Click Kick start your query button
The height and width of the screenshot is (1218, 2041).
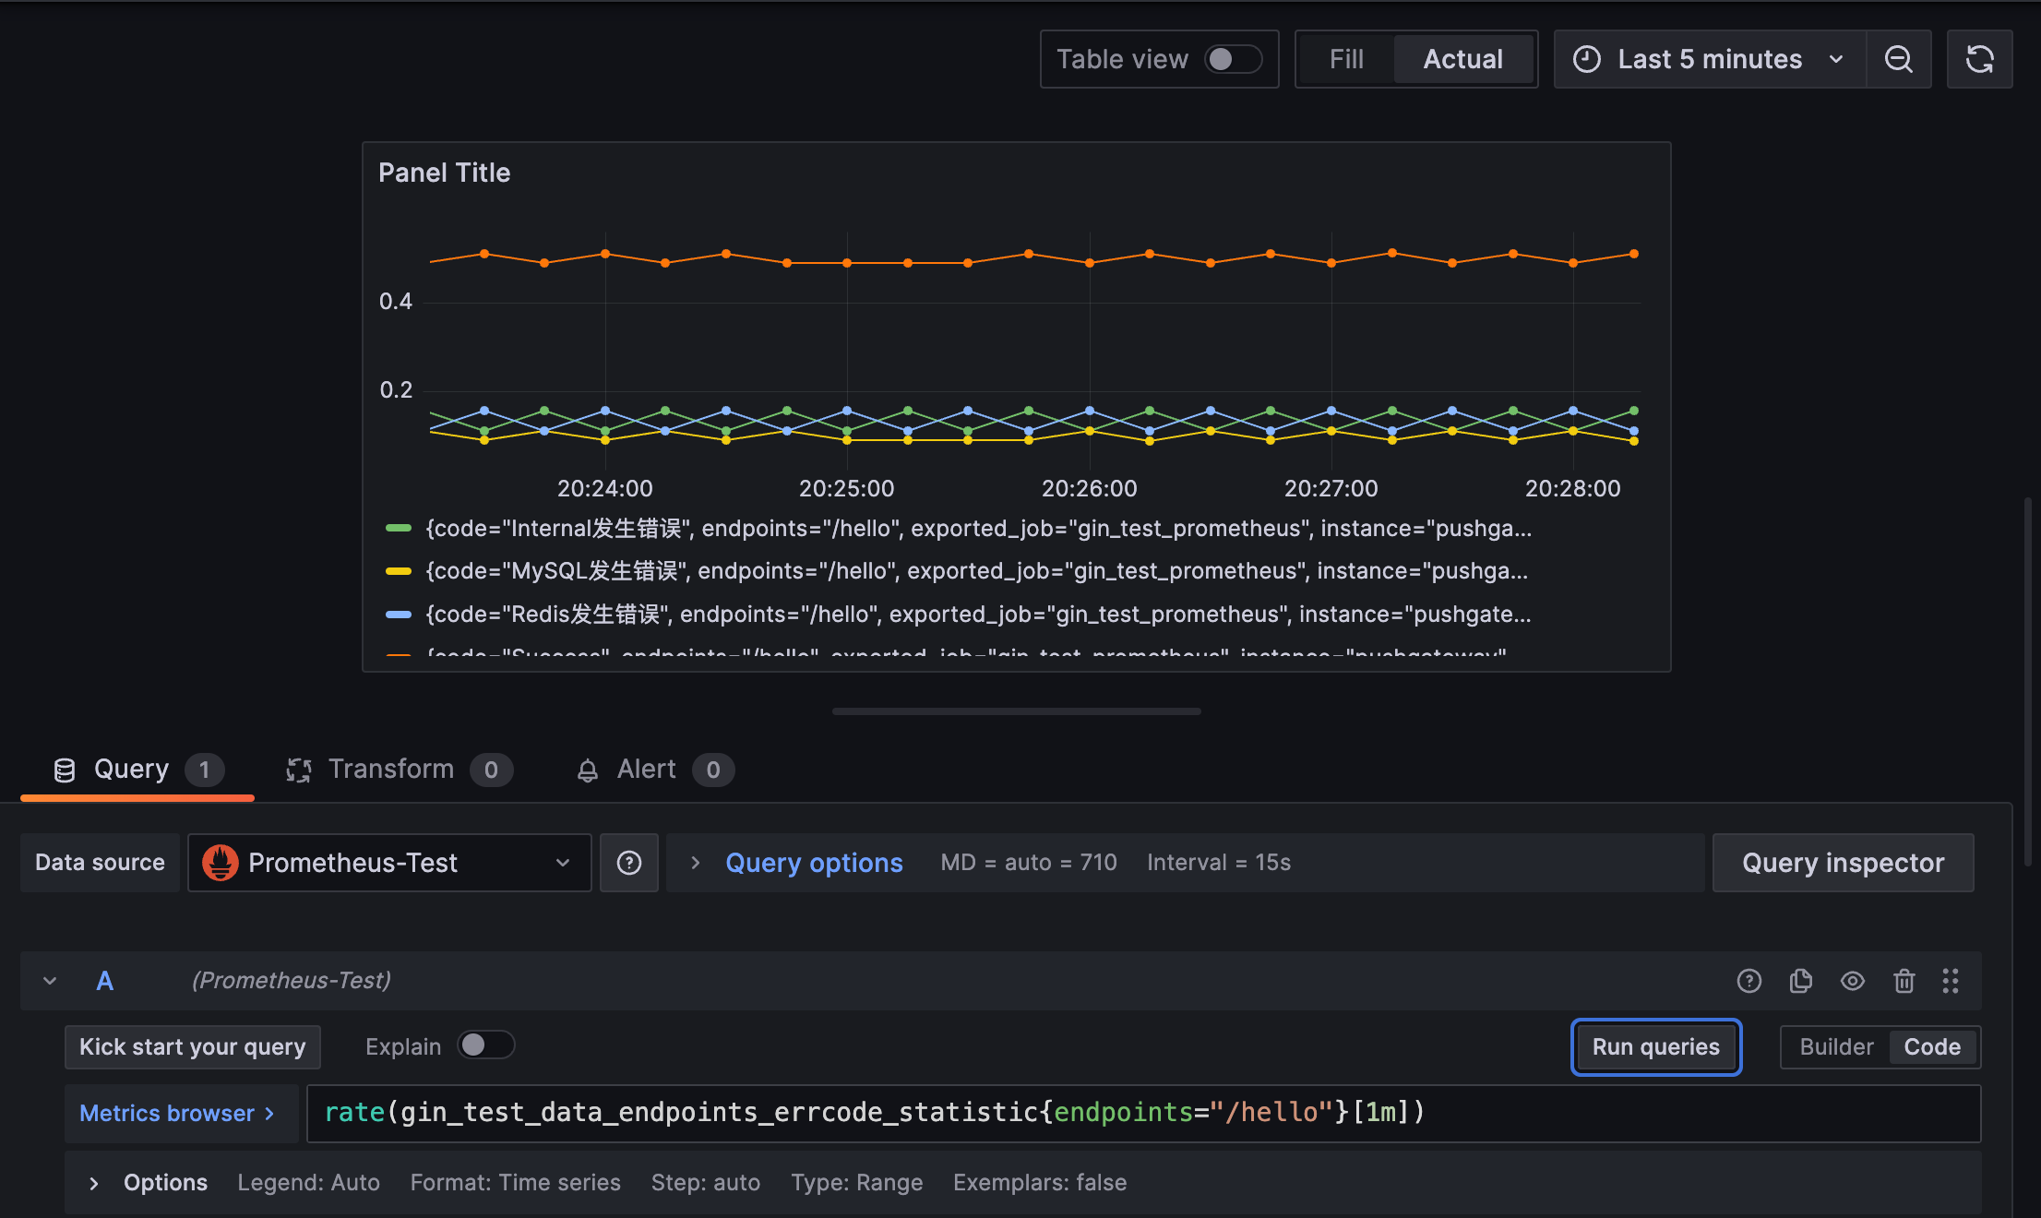(x=192, y=1046)
